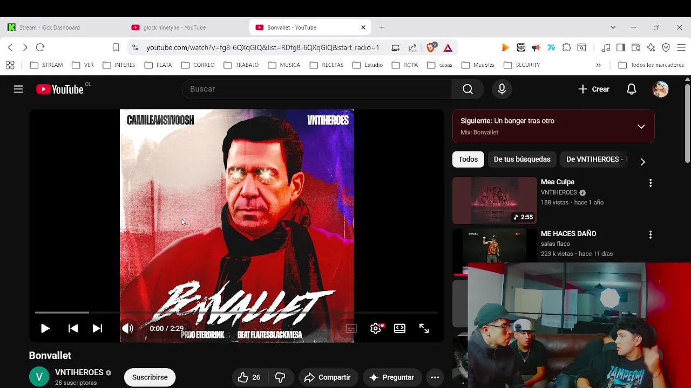Dislike the Bonvallet video
Image resolution: width=691 pixels, height=388 pixels.
click(280, 377)
